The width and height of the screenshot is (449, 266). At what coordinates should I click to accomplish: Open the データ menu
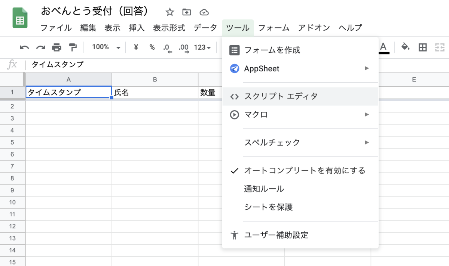pyautogui.click(x=205, y=28)
